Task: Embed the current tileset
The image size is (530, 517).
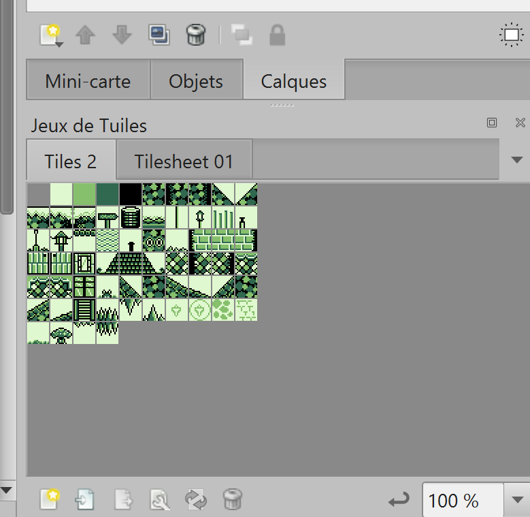Action: coord(86,500)
